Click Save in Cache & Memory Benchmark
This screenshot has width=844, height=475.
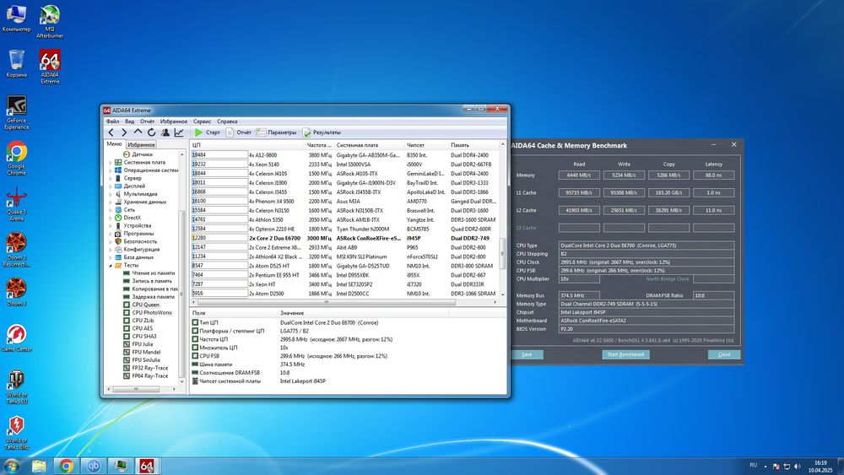(527, 354)
